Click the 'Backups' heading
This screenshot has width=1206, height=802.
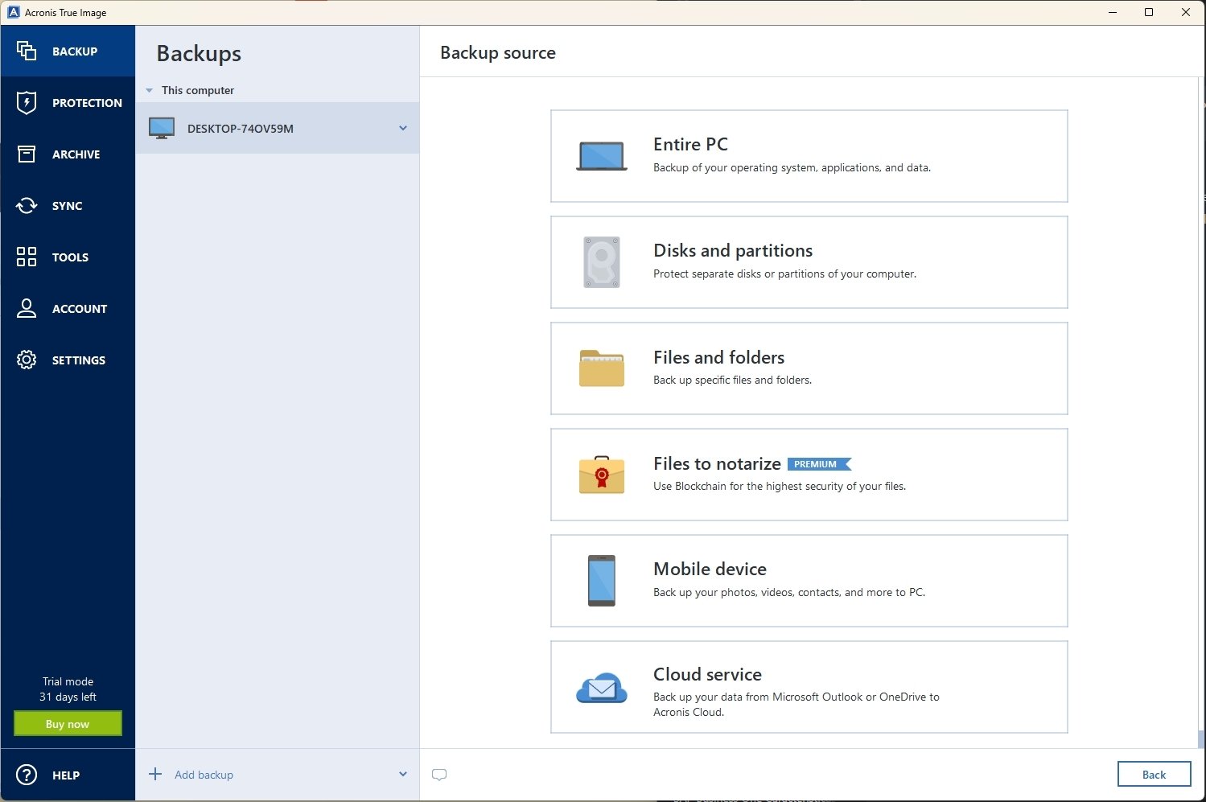(199, 53)
